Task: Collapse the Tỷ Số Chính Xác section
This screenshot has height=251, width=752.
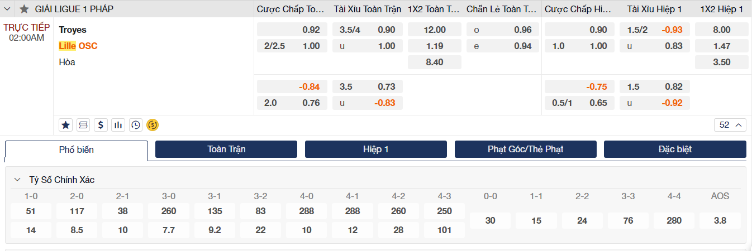Action: coord(17,180)
